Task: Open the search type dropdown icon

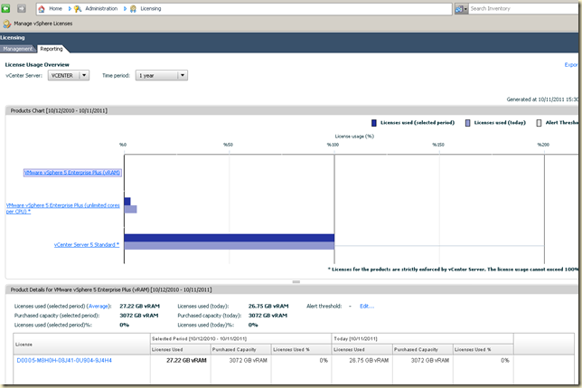Action: pos(461,9)
